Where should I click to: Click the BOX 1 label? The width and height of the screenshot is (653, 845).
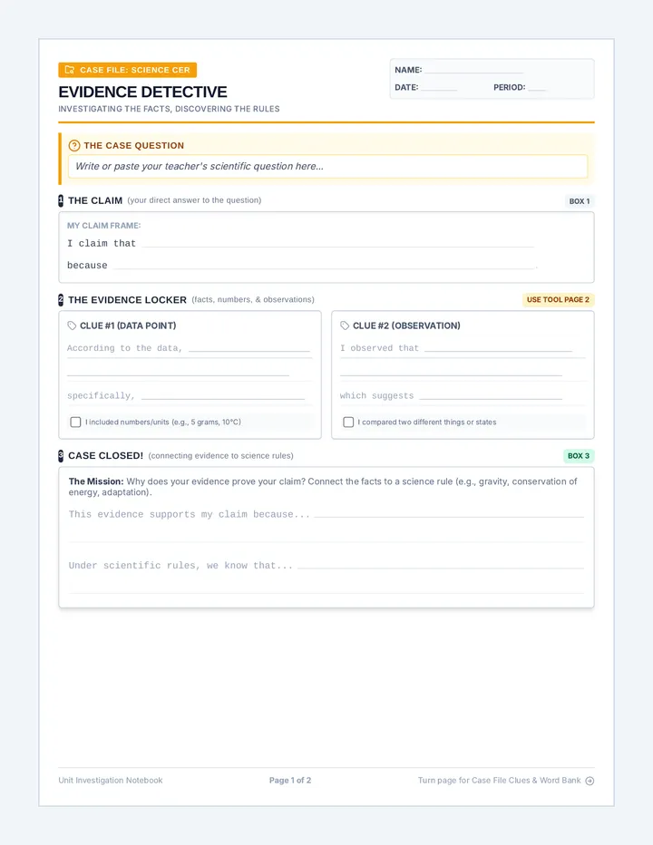[x=580, y=201]
